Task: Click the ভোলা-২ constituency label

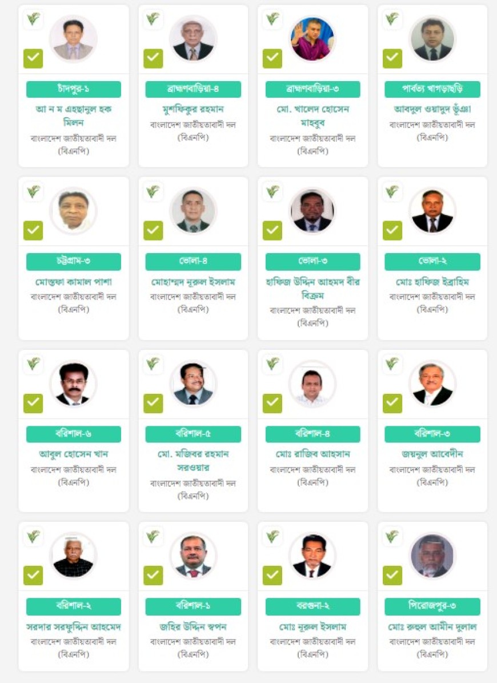Action: 432,262
